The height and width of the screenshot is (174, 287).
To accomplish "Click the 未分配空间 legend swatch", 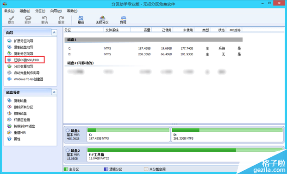I will click(146, 169).
